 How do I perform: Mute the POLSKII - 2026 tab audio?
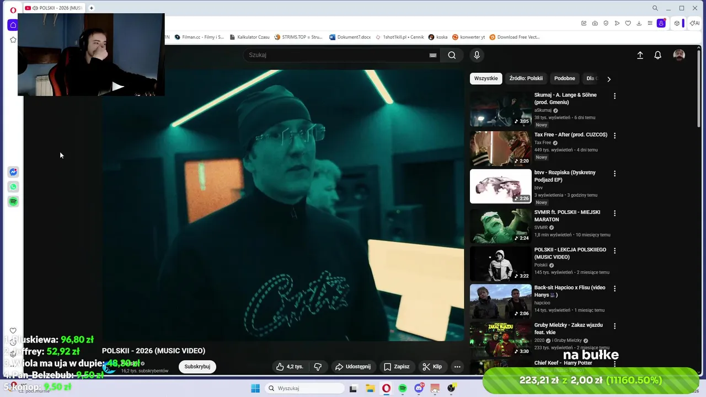click(x=35, y=8)
